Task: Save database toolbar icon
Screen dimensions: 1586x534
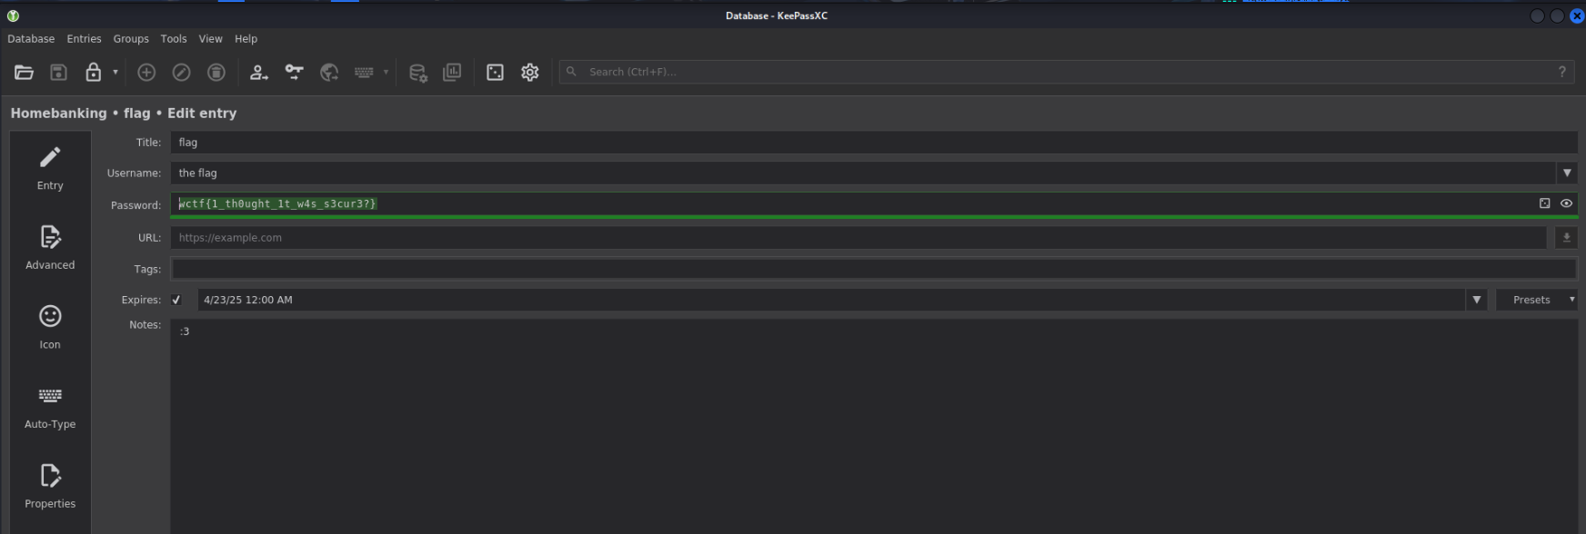Action: pos(58,73)
